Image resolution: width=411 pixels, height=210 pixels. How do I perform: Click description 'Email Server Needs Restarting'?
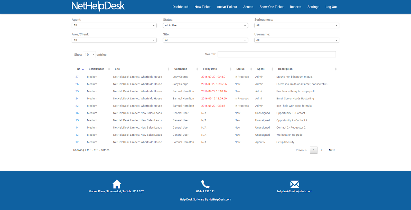295,99
